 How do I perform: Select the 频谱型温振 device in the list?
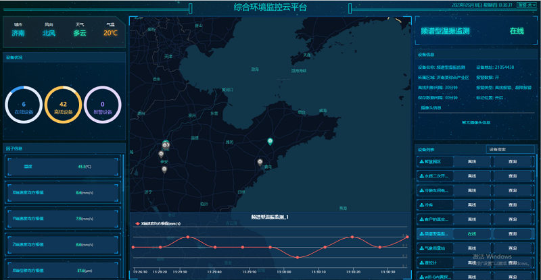click(437, 233)
